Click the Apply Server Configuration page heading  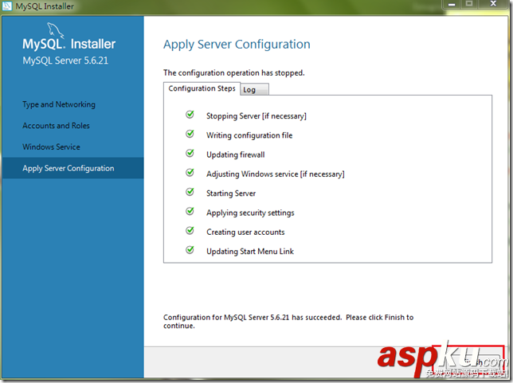point(237,45)
